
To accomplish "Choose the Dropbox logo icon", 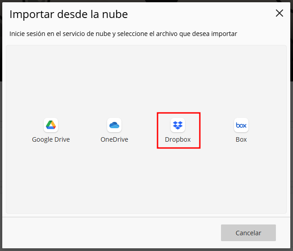I will coord(178,125).
